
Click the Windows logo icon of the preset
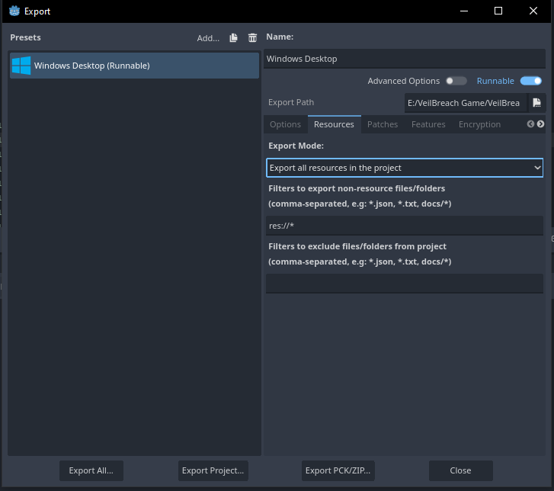(x=21, y=66)
